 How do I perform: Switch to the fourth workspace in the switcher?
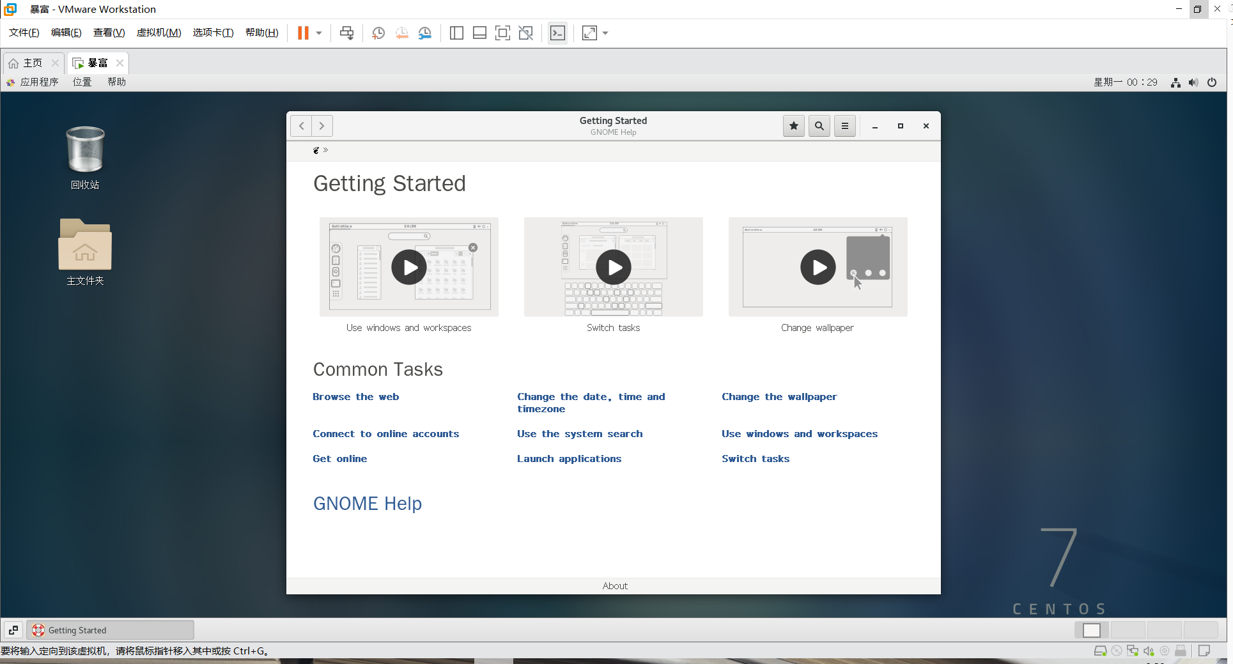1201,630
